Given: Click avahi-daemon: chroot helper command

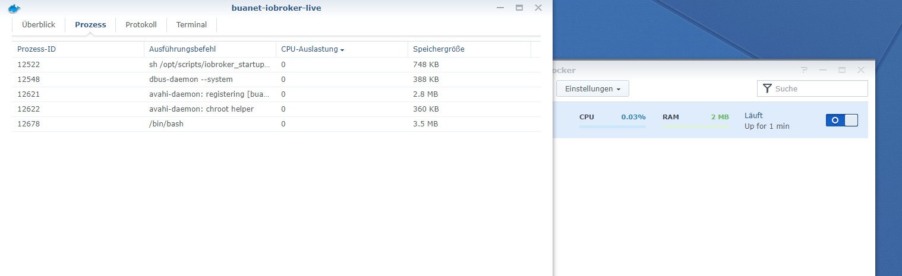Looking at the screenshot, I should click(201, 109).
